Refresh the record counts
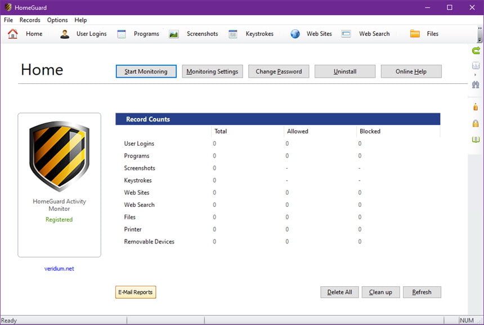The image size is (484, 325). [x=422, y=292]
